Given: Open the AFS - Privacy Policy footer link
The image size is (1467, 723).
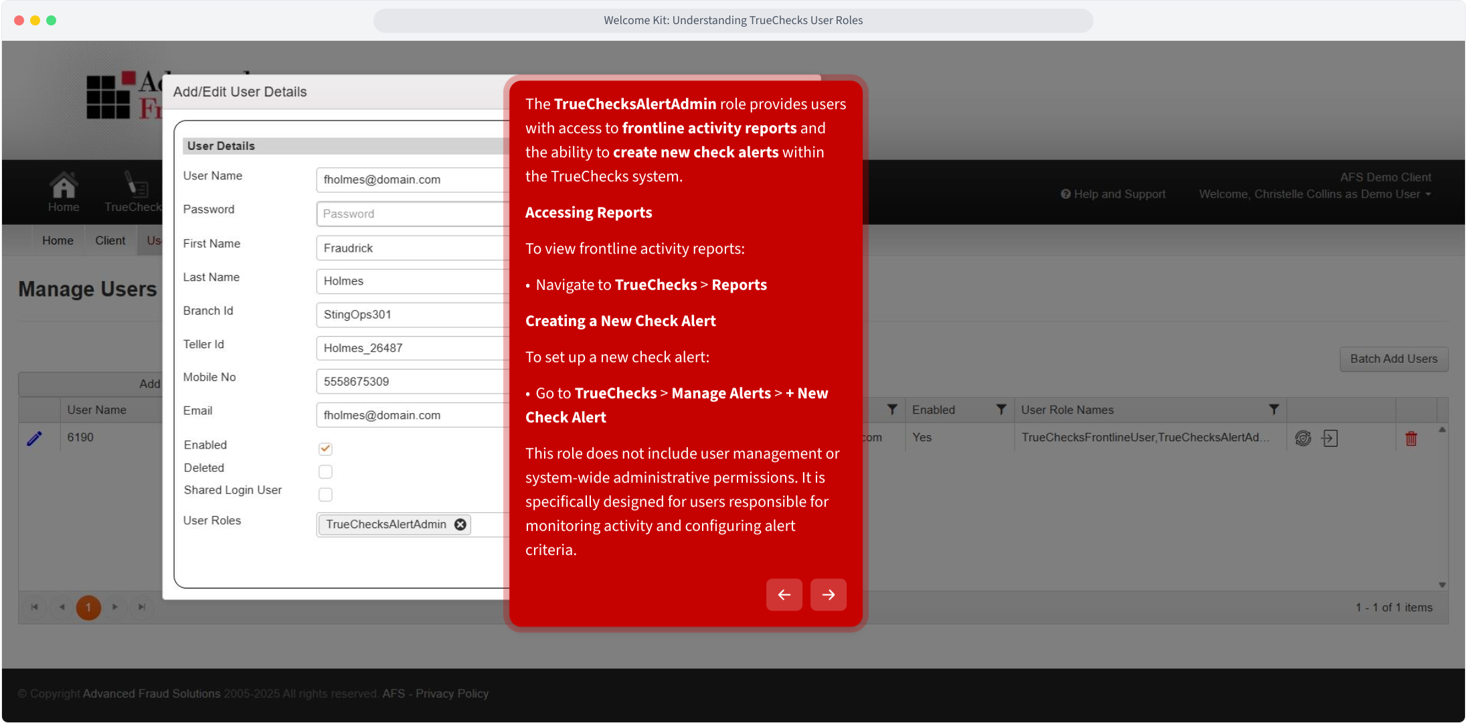Looking at the screenshot, I should tap(436, 694).
